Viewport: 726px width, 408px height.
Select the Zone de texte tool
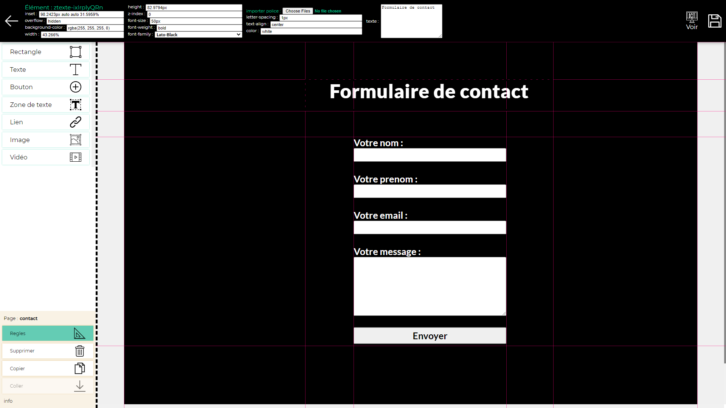[45, 105]
